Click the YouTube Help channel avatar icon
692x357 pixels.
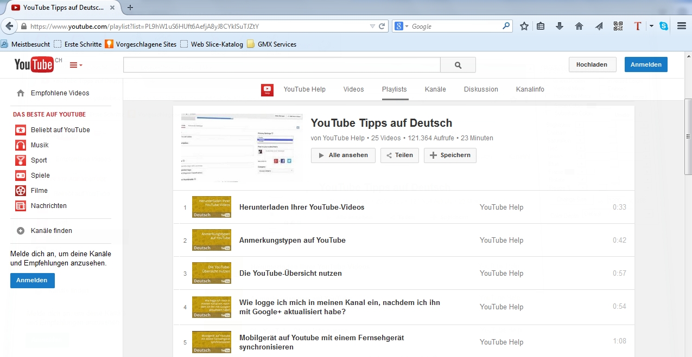tap(267, 90)
